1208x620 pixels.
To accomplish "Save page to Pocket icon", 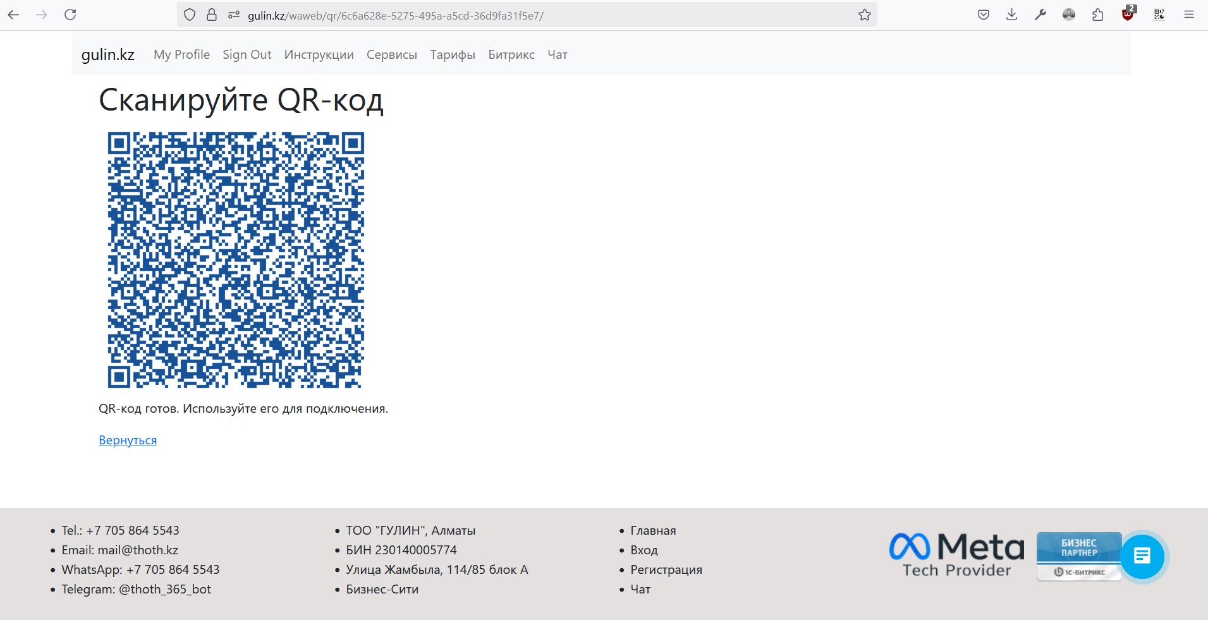I will click(x=984, y=15).
